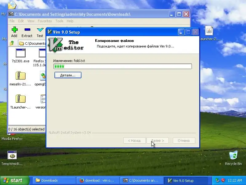Open the File menu in 7-Zip
The height and width of the screenshot is (185, 246).
(12, 21)
